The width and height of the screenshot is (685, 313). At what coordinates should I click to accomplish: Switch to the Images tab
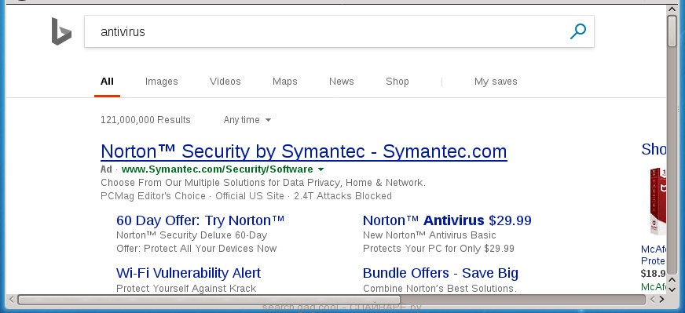click(x=161, y=82)
